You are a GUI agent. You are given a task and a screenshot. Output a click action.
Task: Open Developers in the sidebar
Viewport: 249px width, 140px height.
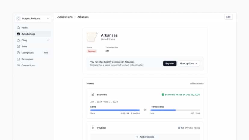coord(33,59)
